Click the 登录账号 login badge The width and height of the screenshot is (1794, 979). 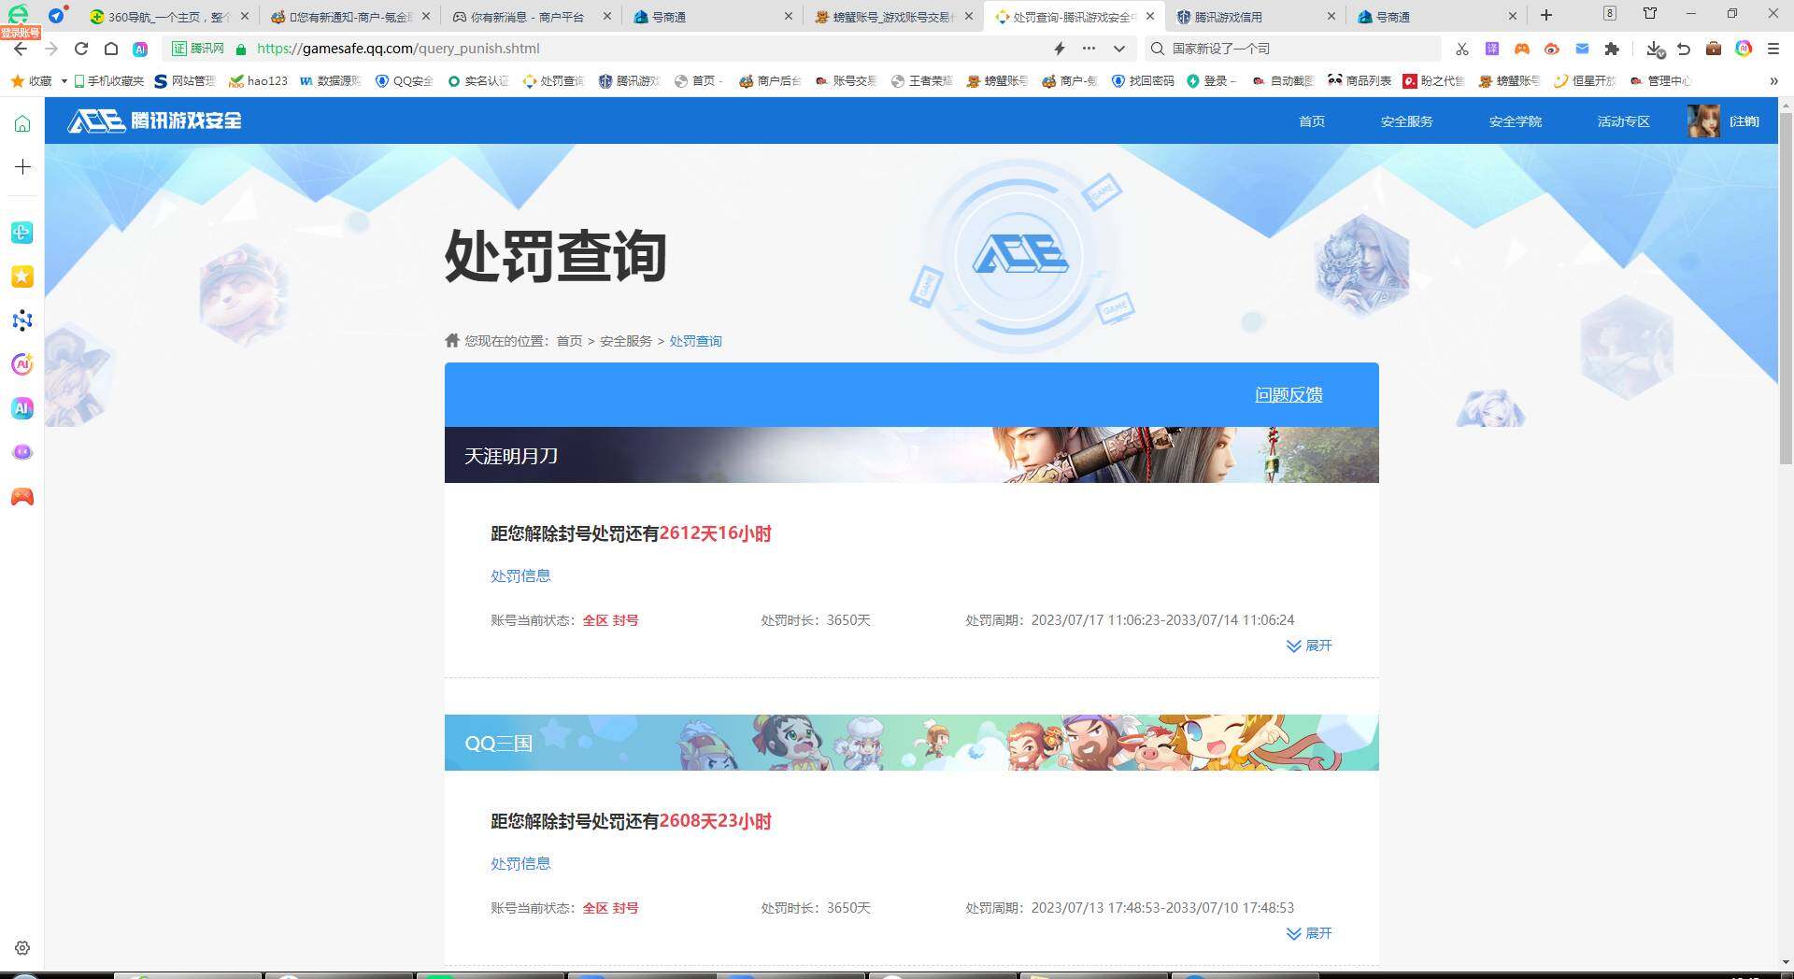point(21,33)
